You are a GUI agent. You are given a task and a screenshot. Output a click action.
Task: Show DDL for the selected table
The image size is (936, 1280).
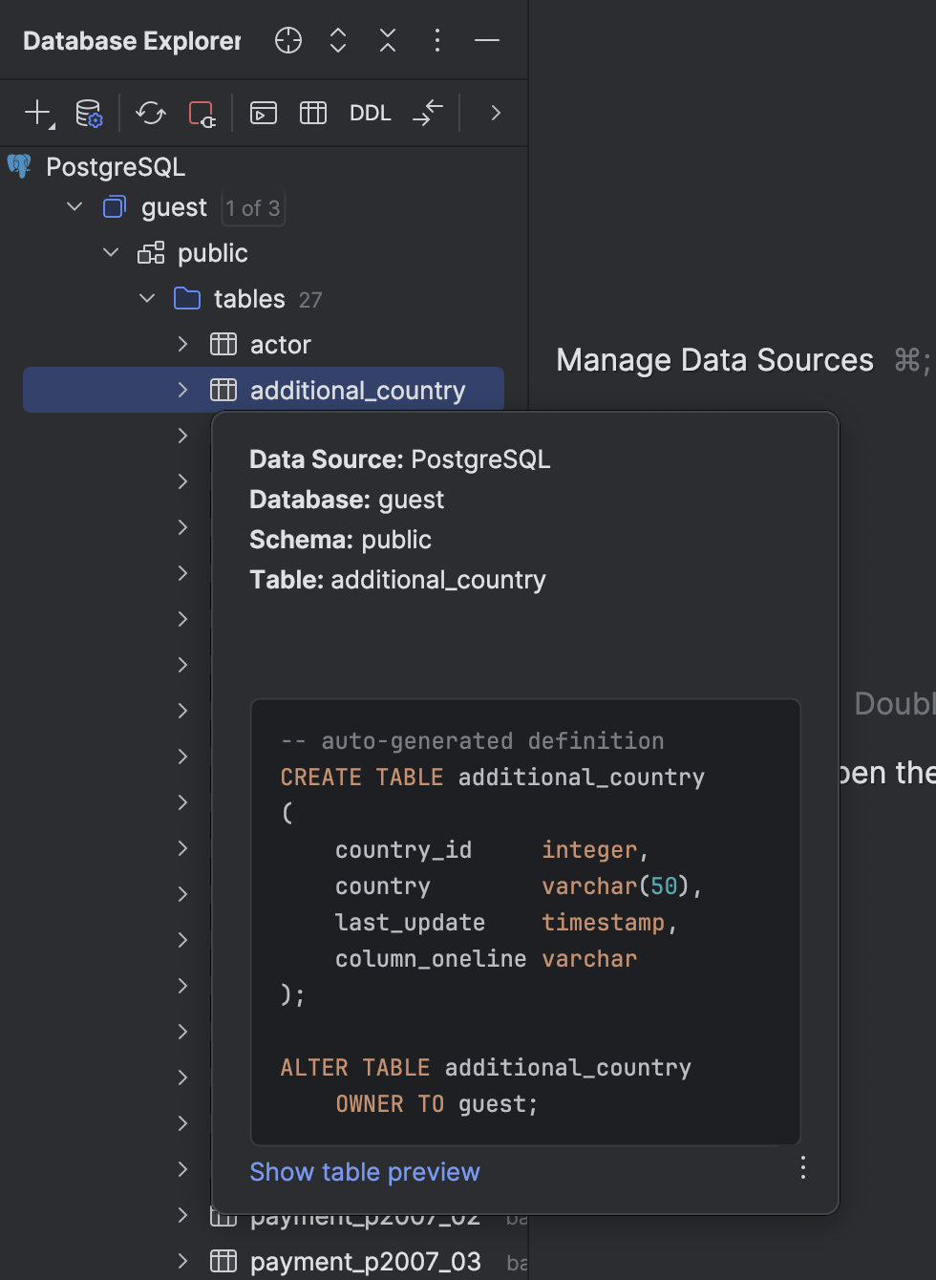tap(370, 113)
